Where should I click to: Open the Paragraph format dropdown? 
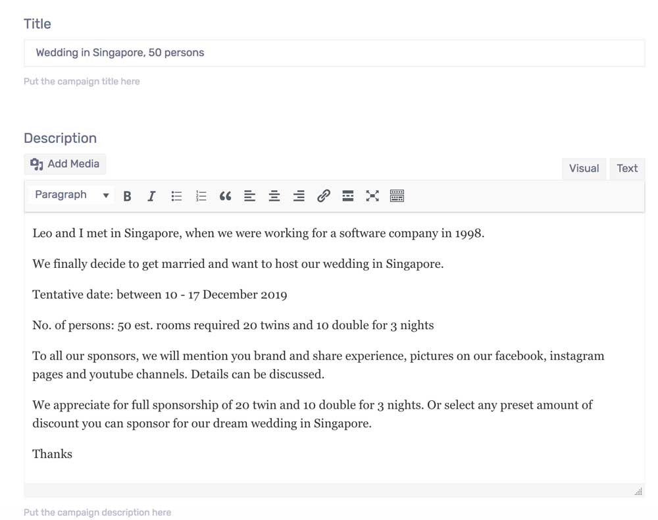click(71, 195)
